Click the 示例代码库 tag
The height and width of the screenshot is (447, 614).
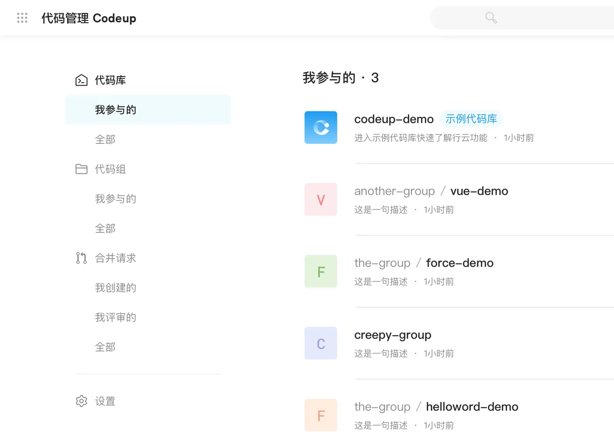coord(471,119)
